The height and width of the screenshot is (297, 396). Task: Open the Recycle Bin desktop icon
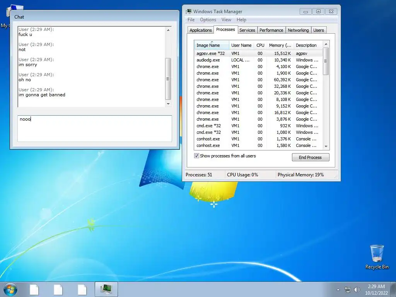pos(377,257)
